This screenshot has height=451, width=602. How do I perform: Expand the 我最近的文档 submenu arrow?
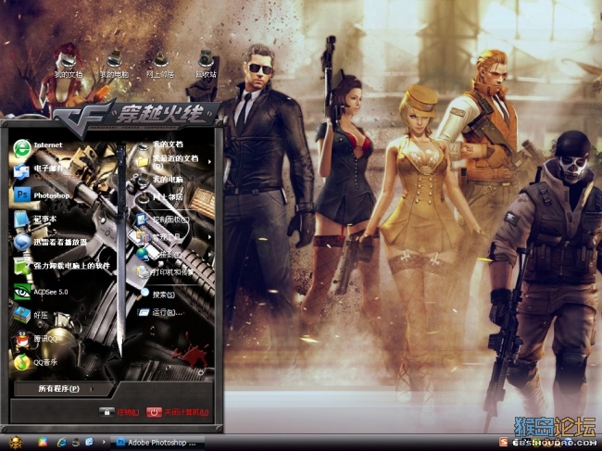[209, 162]
